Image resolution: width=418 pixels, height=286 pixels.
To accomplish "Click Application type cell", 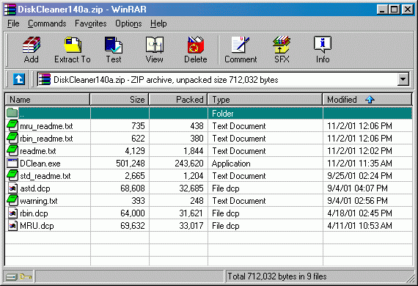I will [231, 164].
